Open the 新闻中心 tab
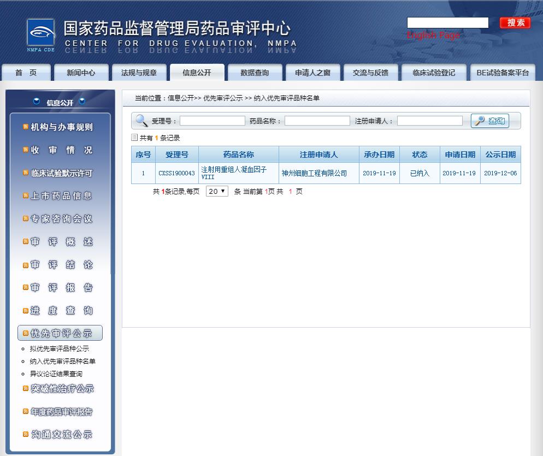 pyautogui.click(x=81, y=73)
